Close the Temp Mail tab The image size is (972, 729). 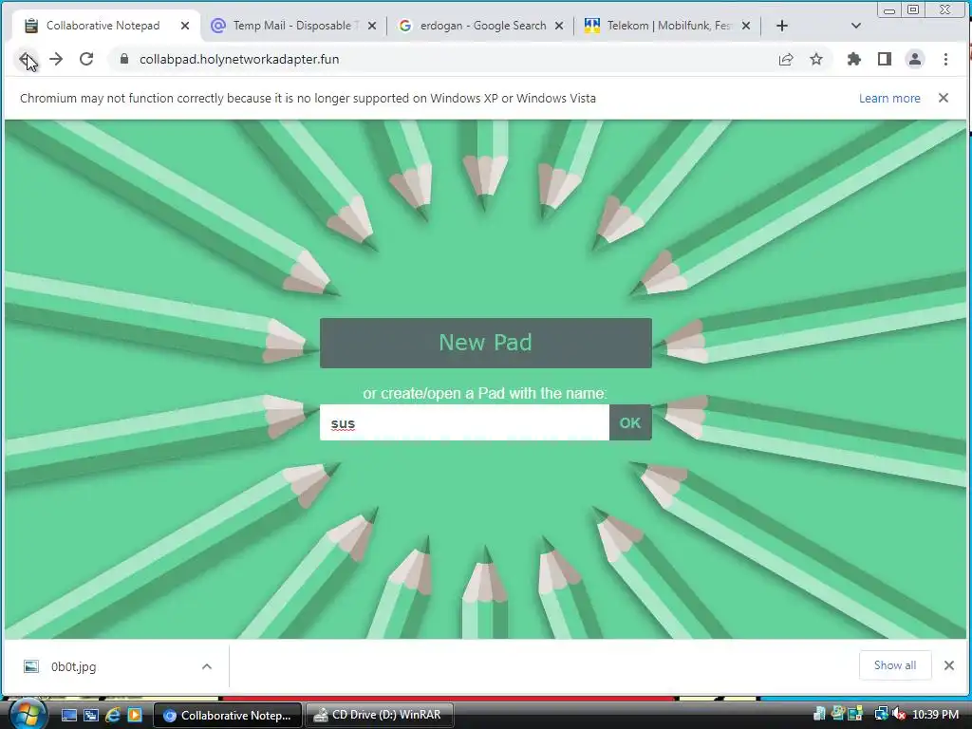click(x=372, y=26)
